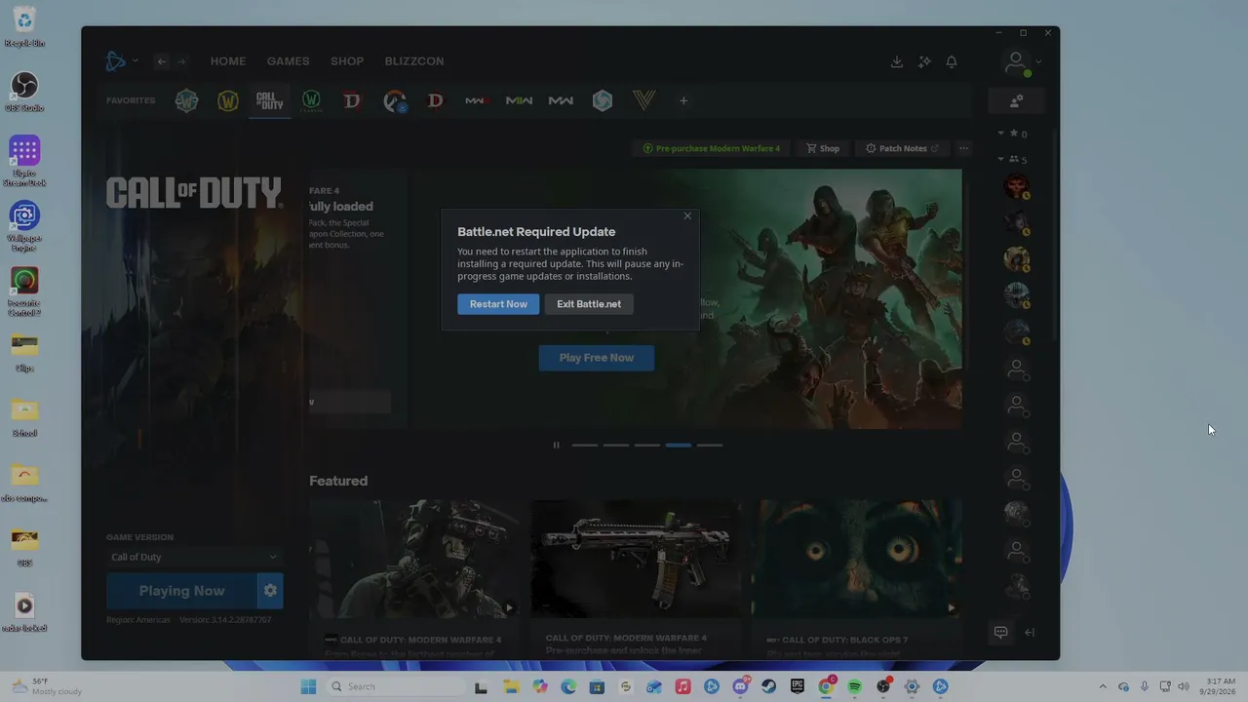The image size is (1248, 702).
Task: Open Modern Warfare 4 soldier featured thumbnail
Action: [414, 559]
